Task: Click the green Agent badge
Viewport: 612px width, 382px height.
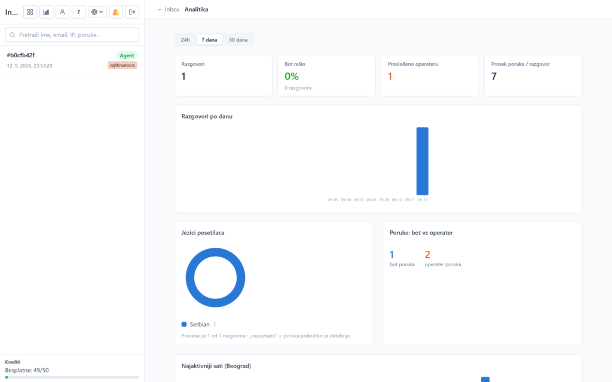Action: pyautogui.click(x=127, y=56)
